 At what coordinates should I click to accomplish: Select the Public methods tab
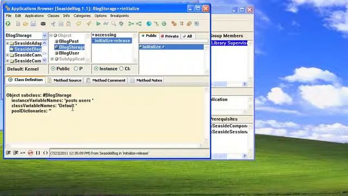point(149,35)
